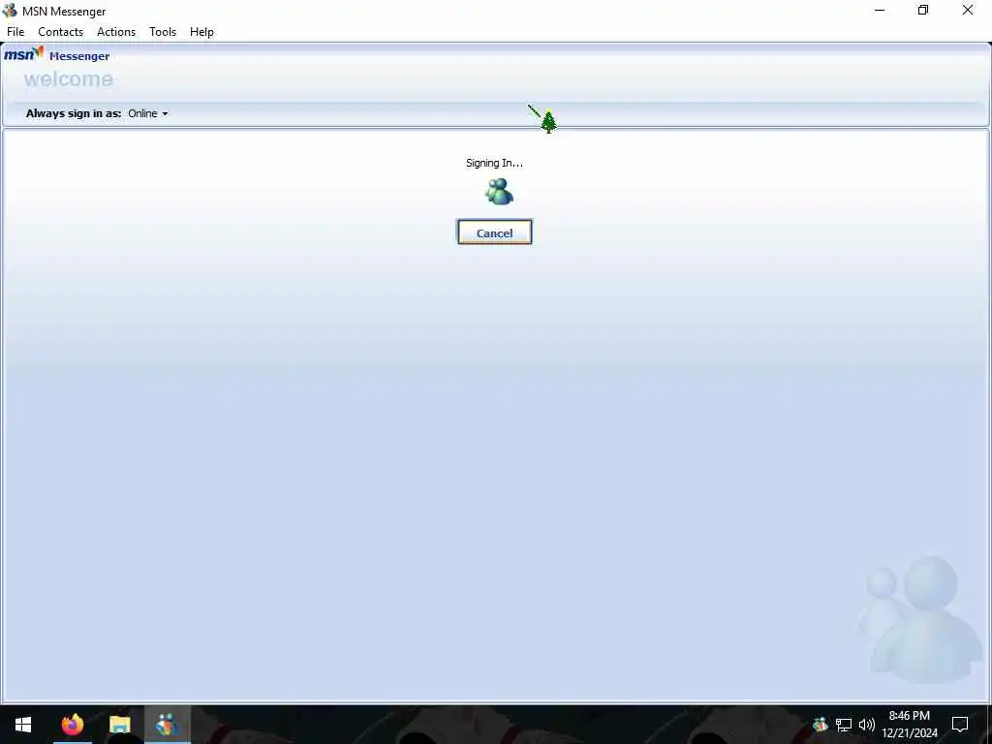Click the 'Signing In...' status text
This screenshot has width=992, height=744.
click(494, 163)
